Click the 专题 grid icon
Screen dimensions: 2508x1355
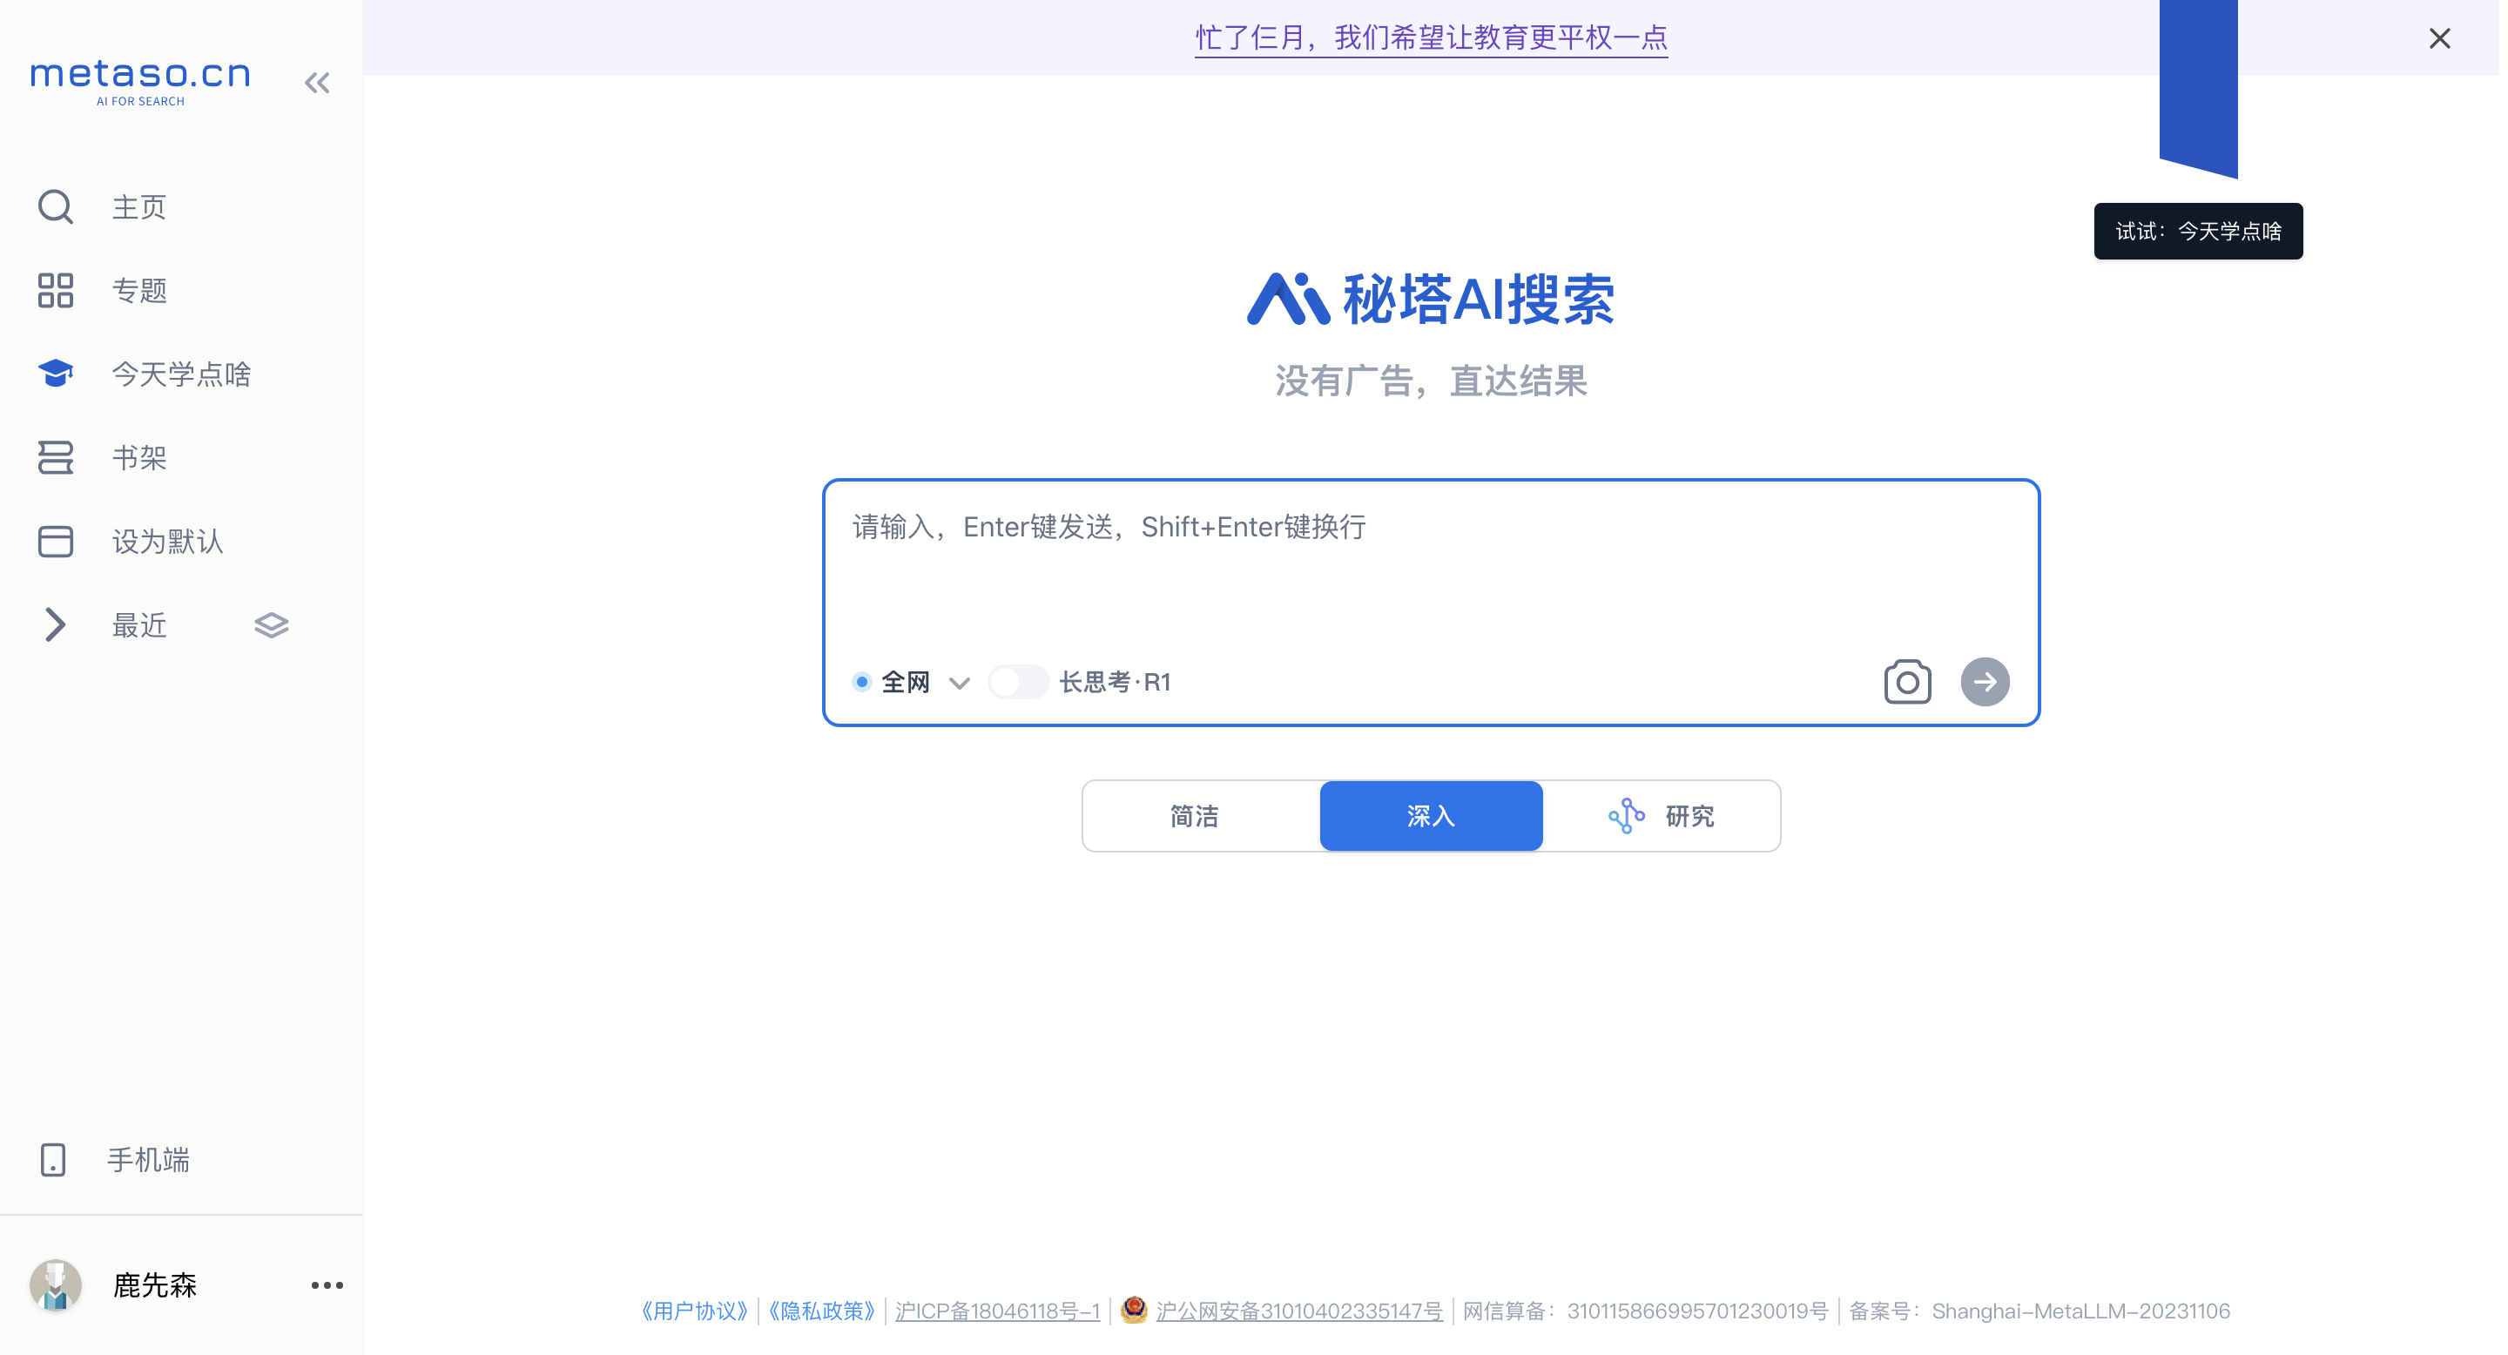click(56, 290)
